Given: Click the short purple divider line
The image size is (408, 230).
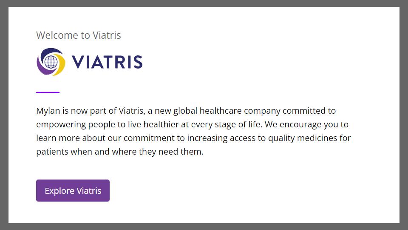Looking at the screenshot, I should point(48,92).
